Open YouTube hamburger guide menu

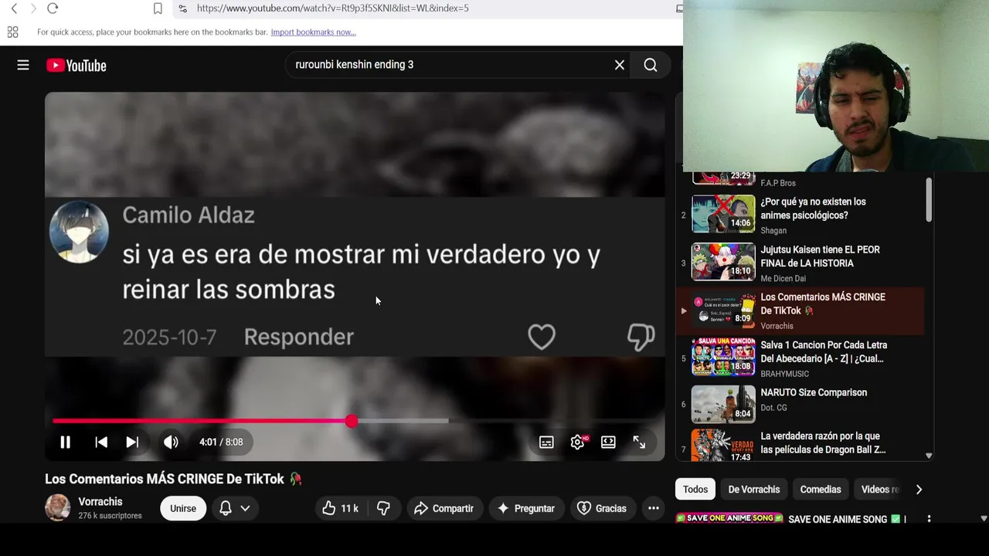(x=23, y=66)
